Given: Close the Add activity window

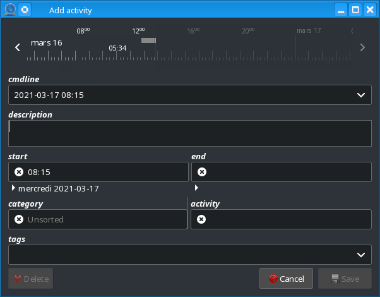Looking at the screenshot, I should 370,9.
